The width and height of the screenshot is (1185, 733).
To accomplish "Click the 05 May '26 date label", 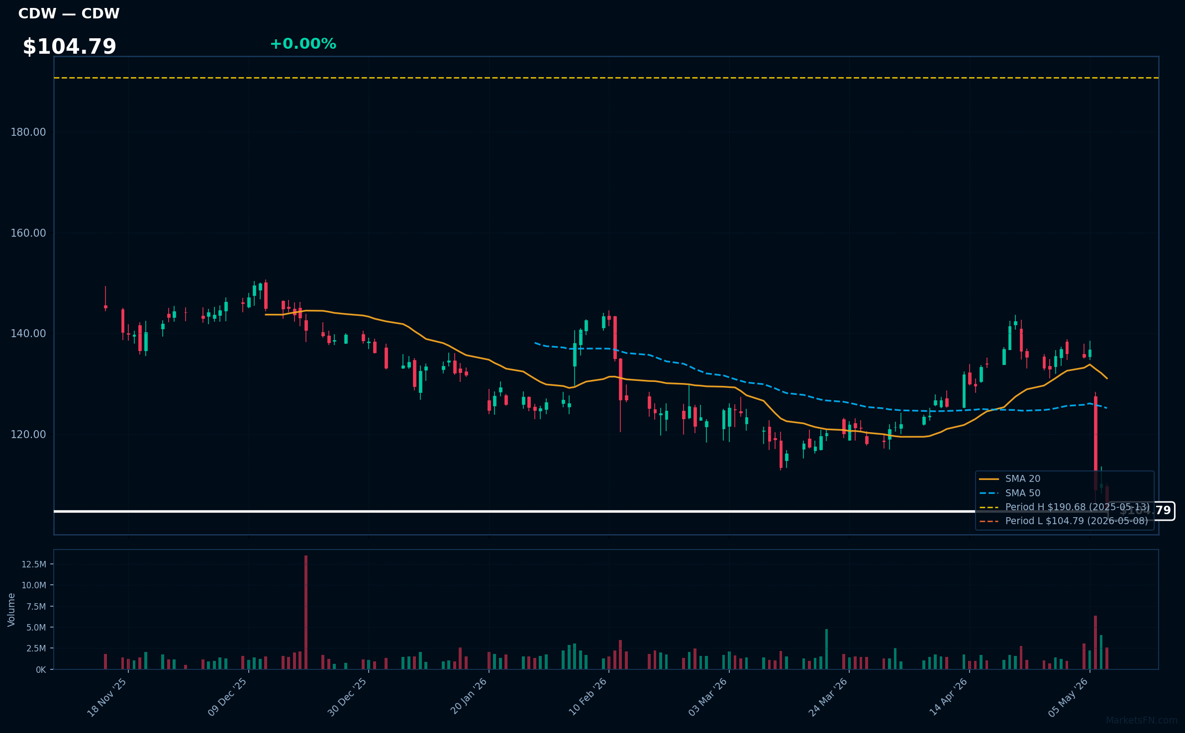I will (x=1069, y=697).
